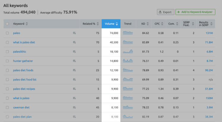
Task: Select the checkbox next to hunter gatherer
Action: click(7, 61)
